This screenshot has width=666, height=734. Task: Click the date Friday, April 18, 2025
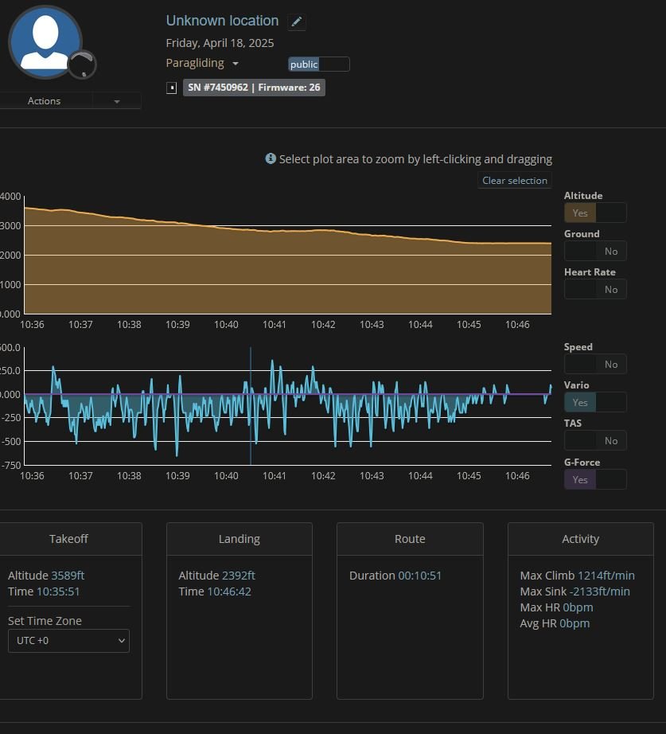coord(220,43)
